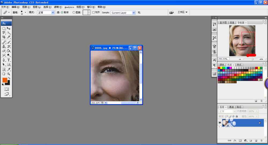This screenshot has width=268, height=145.
Task: Open the 工作区 workspace dropdown
Action: tap(183, 12)
